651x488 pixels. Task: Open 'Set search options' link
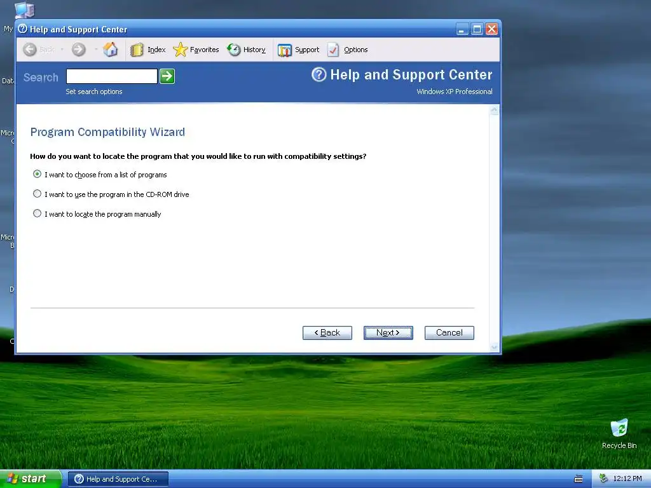94,91
